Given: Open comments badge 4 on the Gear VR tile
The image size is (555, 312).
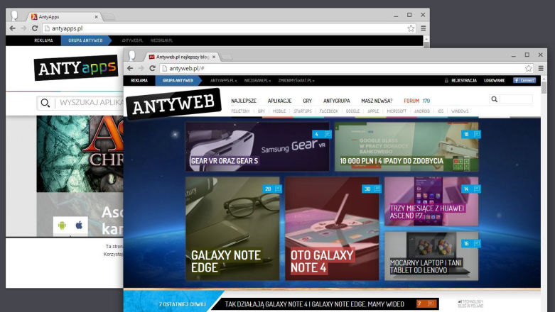Looking at the screenshot, I should click(x=321, y=134).
